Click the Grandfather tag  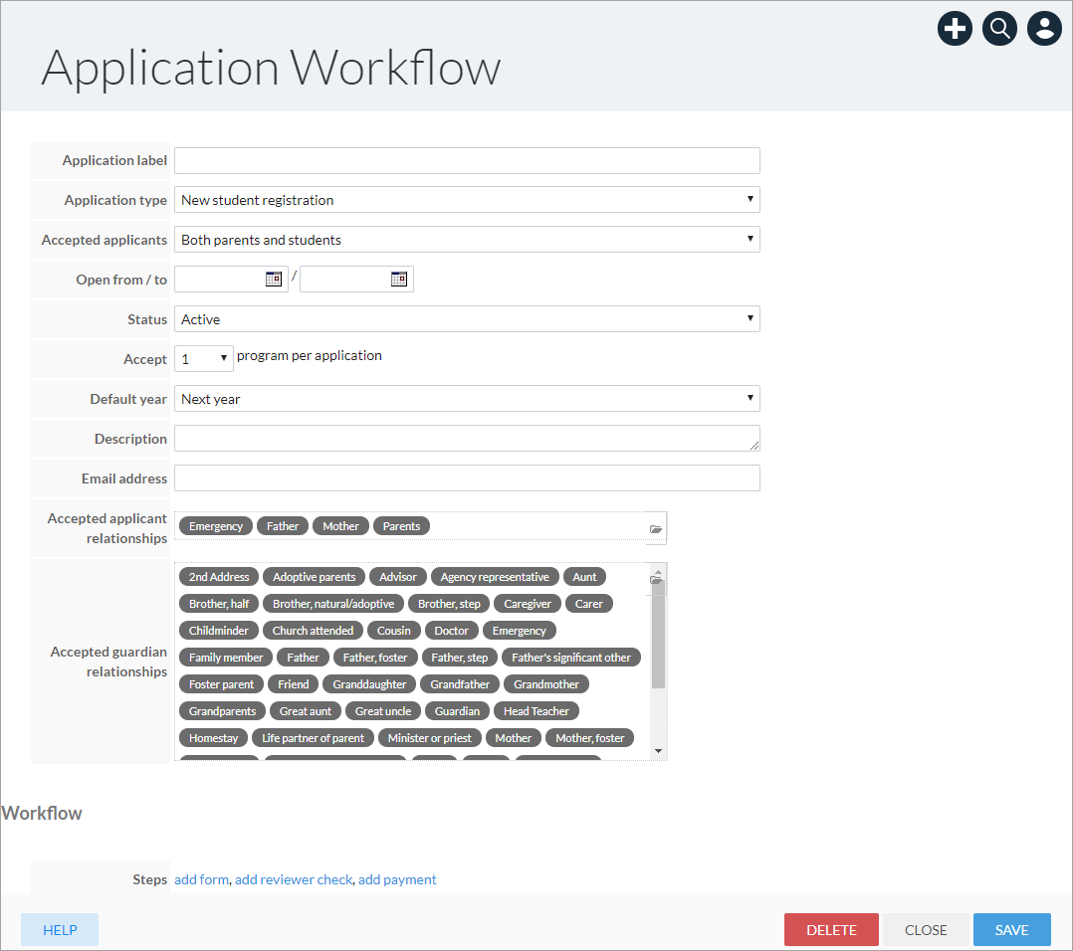click(460, 683)
